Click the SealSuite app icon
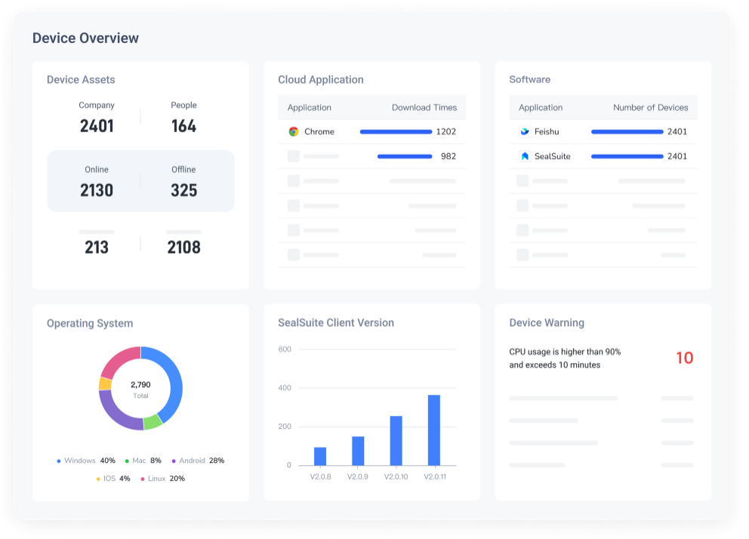Screen dimensions: 749x539 pyautogui.click(x=525, y=156)
